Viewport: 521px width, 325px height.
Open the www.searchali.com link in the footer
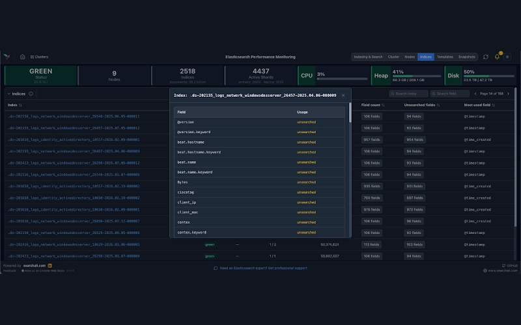[x=500, y=270]
